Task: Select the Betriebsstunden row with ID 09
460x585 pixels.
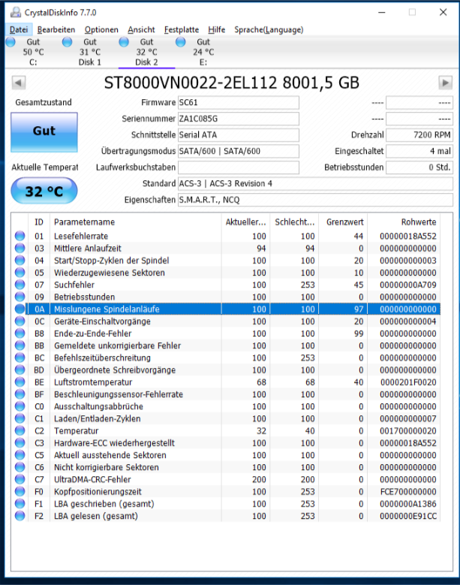Action: point(226,297)
